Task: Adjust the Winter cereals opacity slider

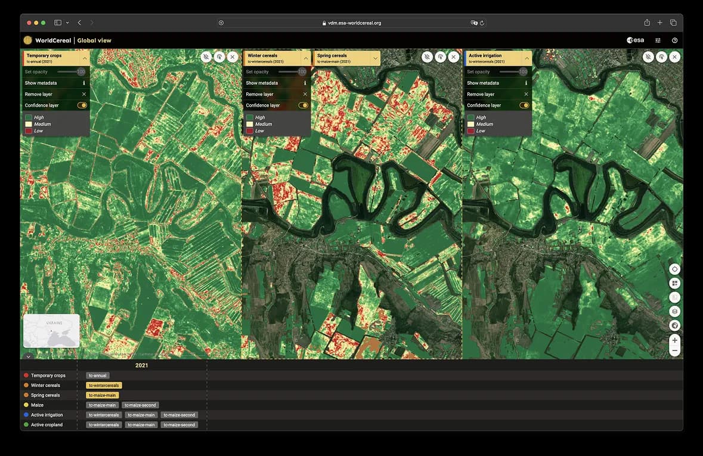Action: pyautogui.click(x=302, y=72)
